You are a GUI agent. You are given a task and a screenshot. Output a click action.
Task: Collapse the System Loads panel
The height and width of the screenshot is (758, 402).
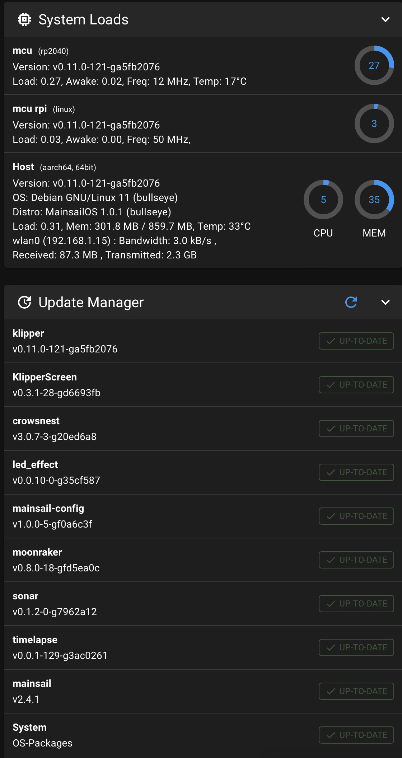pos(385,20)
